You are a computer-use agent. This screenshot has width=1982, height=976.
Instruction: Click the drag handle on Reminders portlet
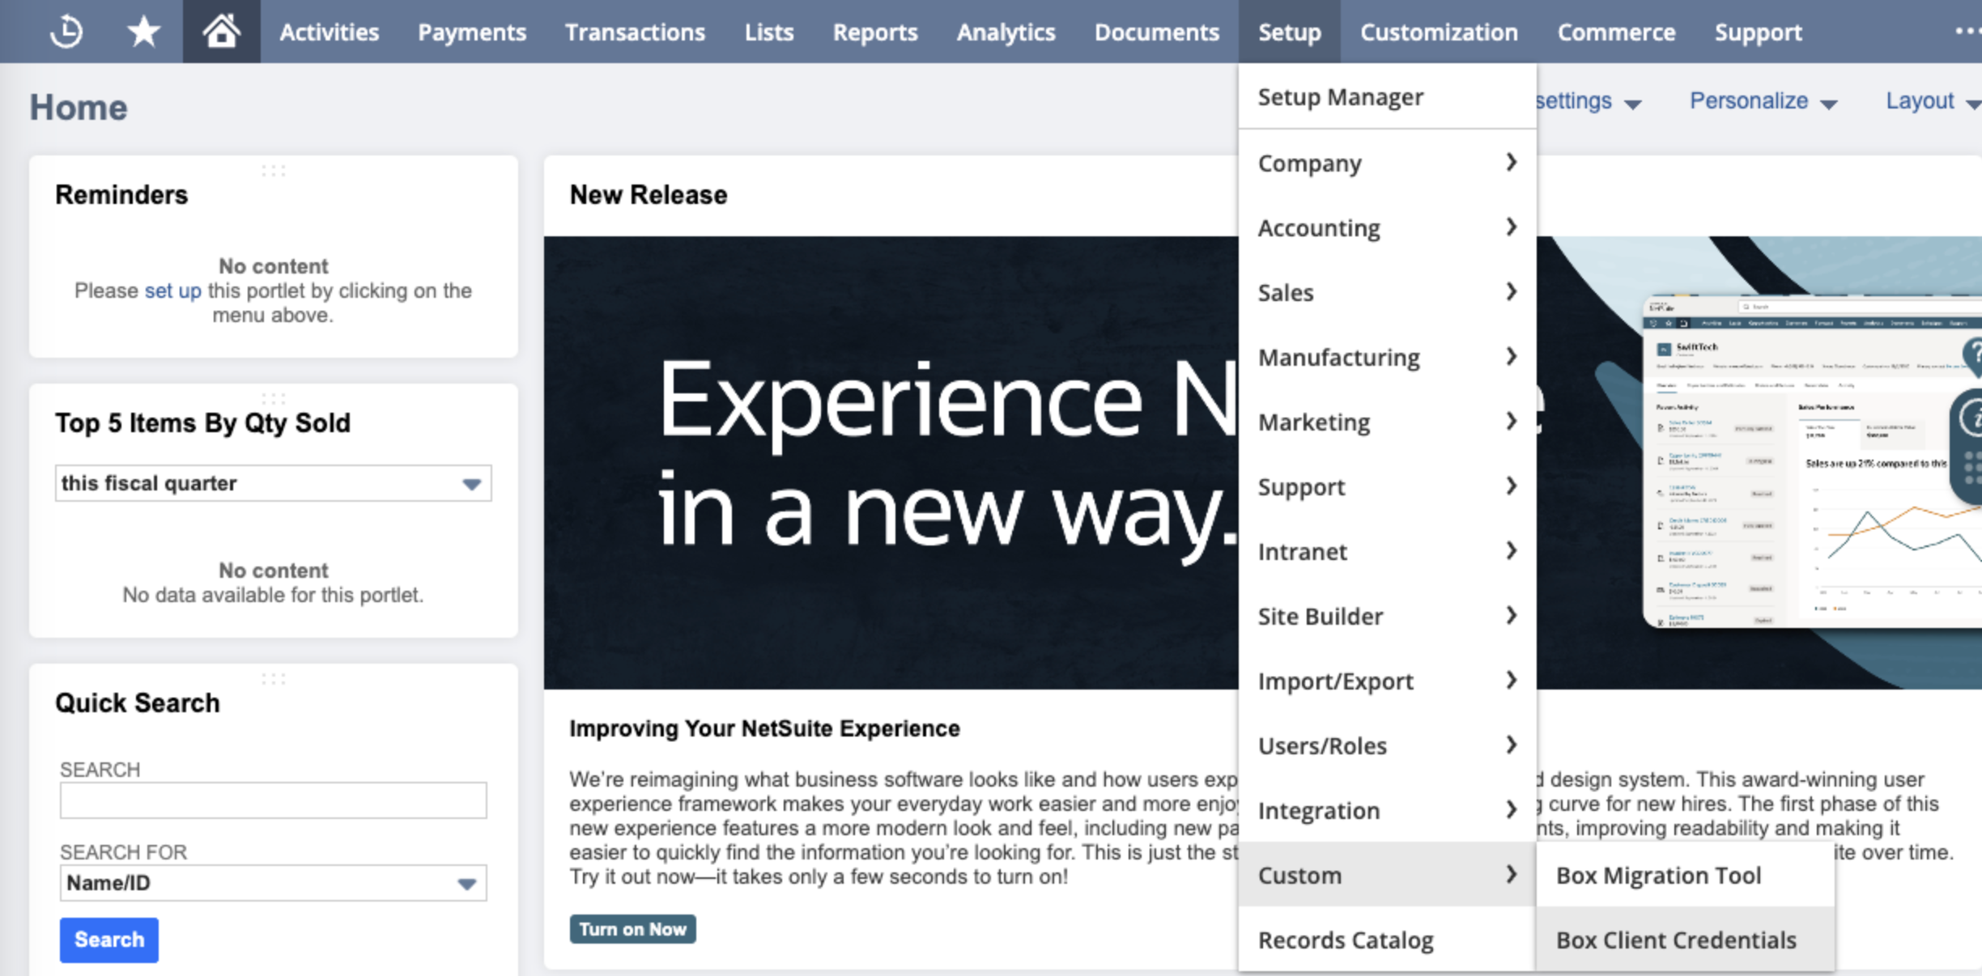[274, 171]
